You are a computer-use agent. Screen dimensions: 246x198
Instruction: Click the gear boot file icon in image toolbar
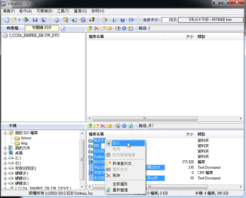click(x=124, y=28)
